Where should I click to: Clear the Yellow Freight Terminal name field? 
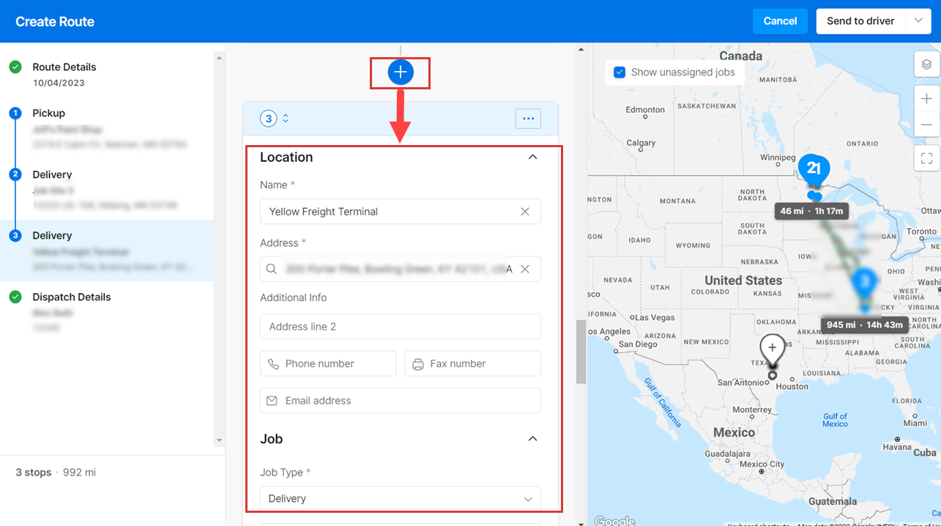point(524,212)
